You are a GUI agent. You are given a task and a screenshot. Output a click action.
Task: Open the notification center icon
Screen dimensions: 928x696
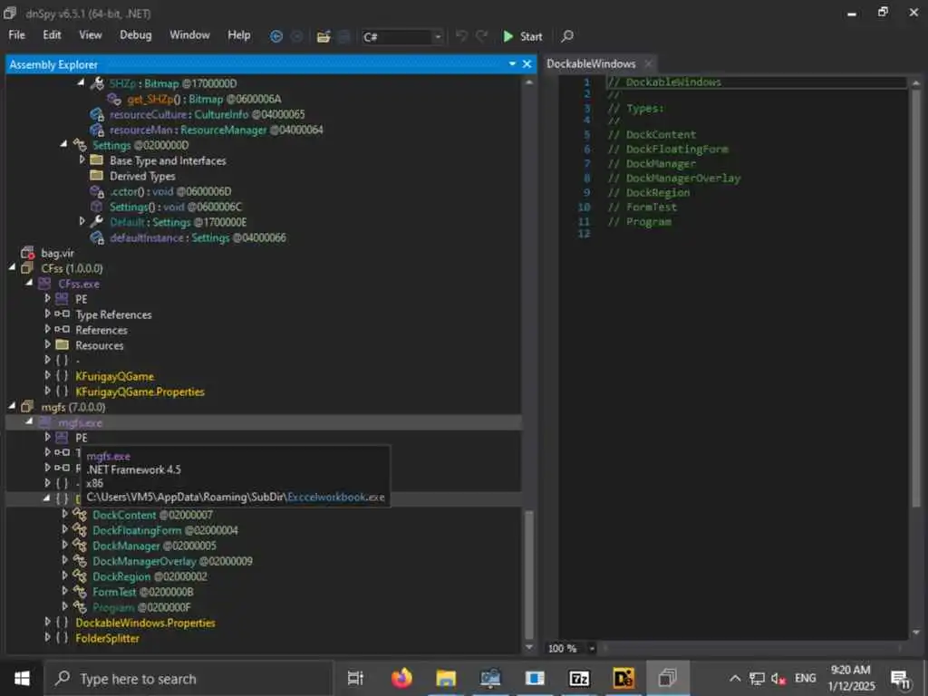[x=900, y=678]
